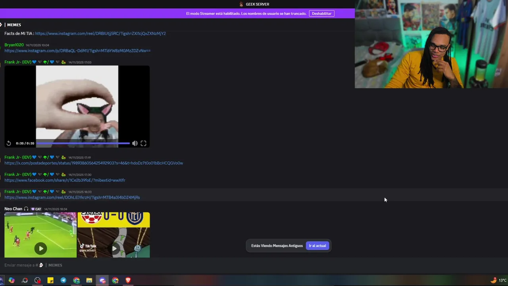Open the facebook.com share link
Screen dimensions: 508x286
[65, 180]
